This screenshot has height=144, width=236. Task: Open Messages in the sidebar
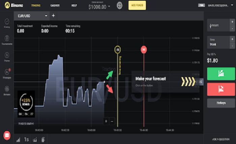click(x=7, y=74)
